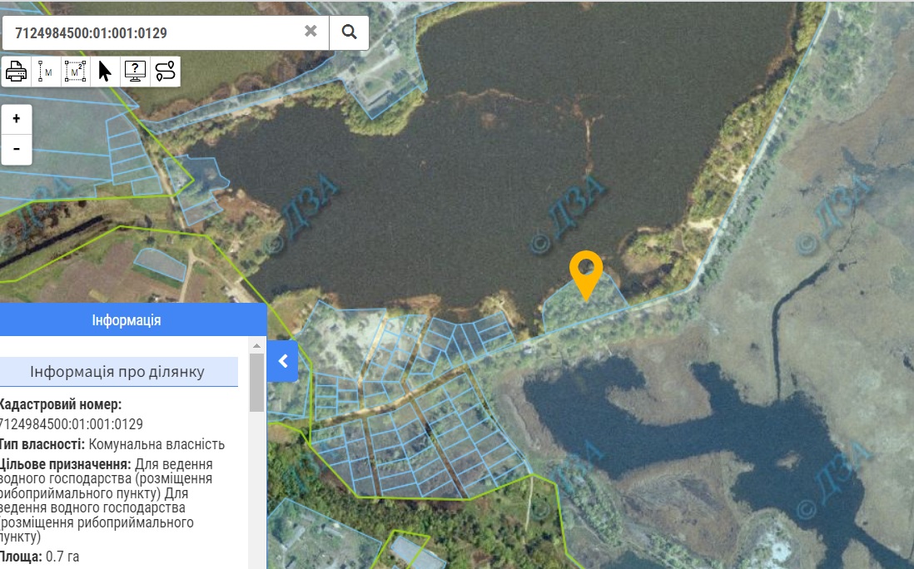The image size is (914, 569).
Task: Click the orange location pin marker
Action: [x=586, y=272]
